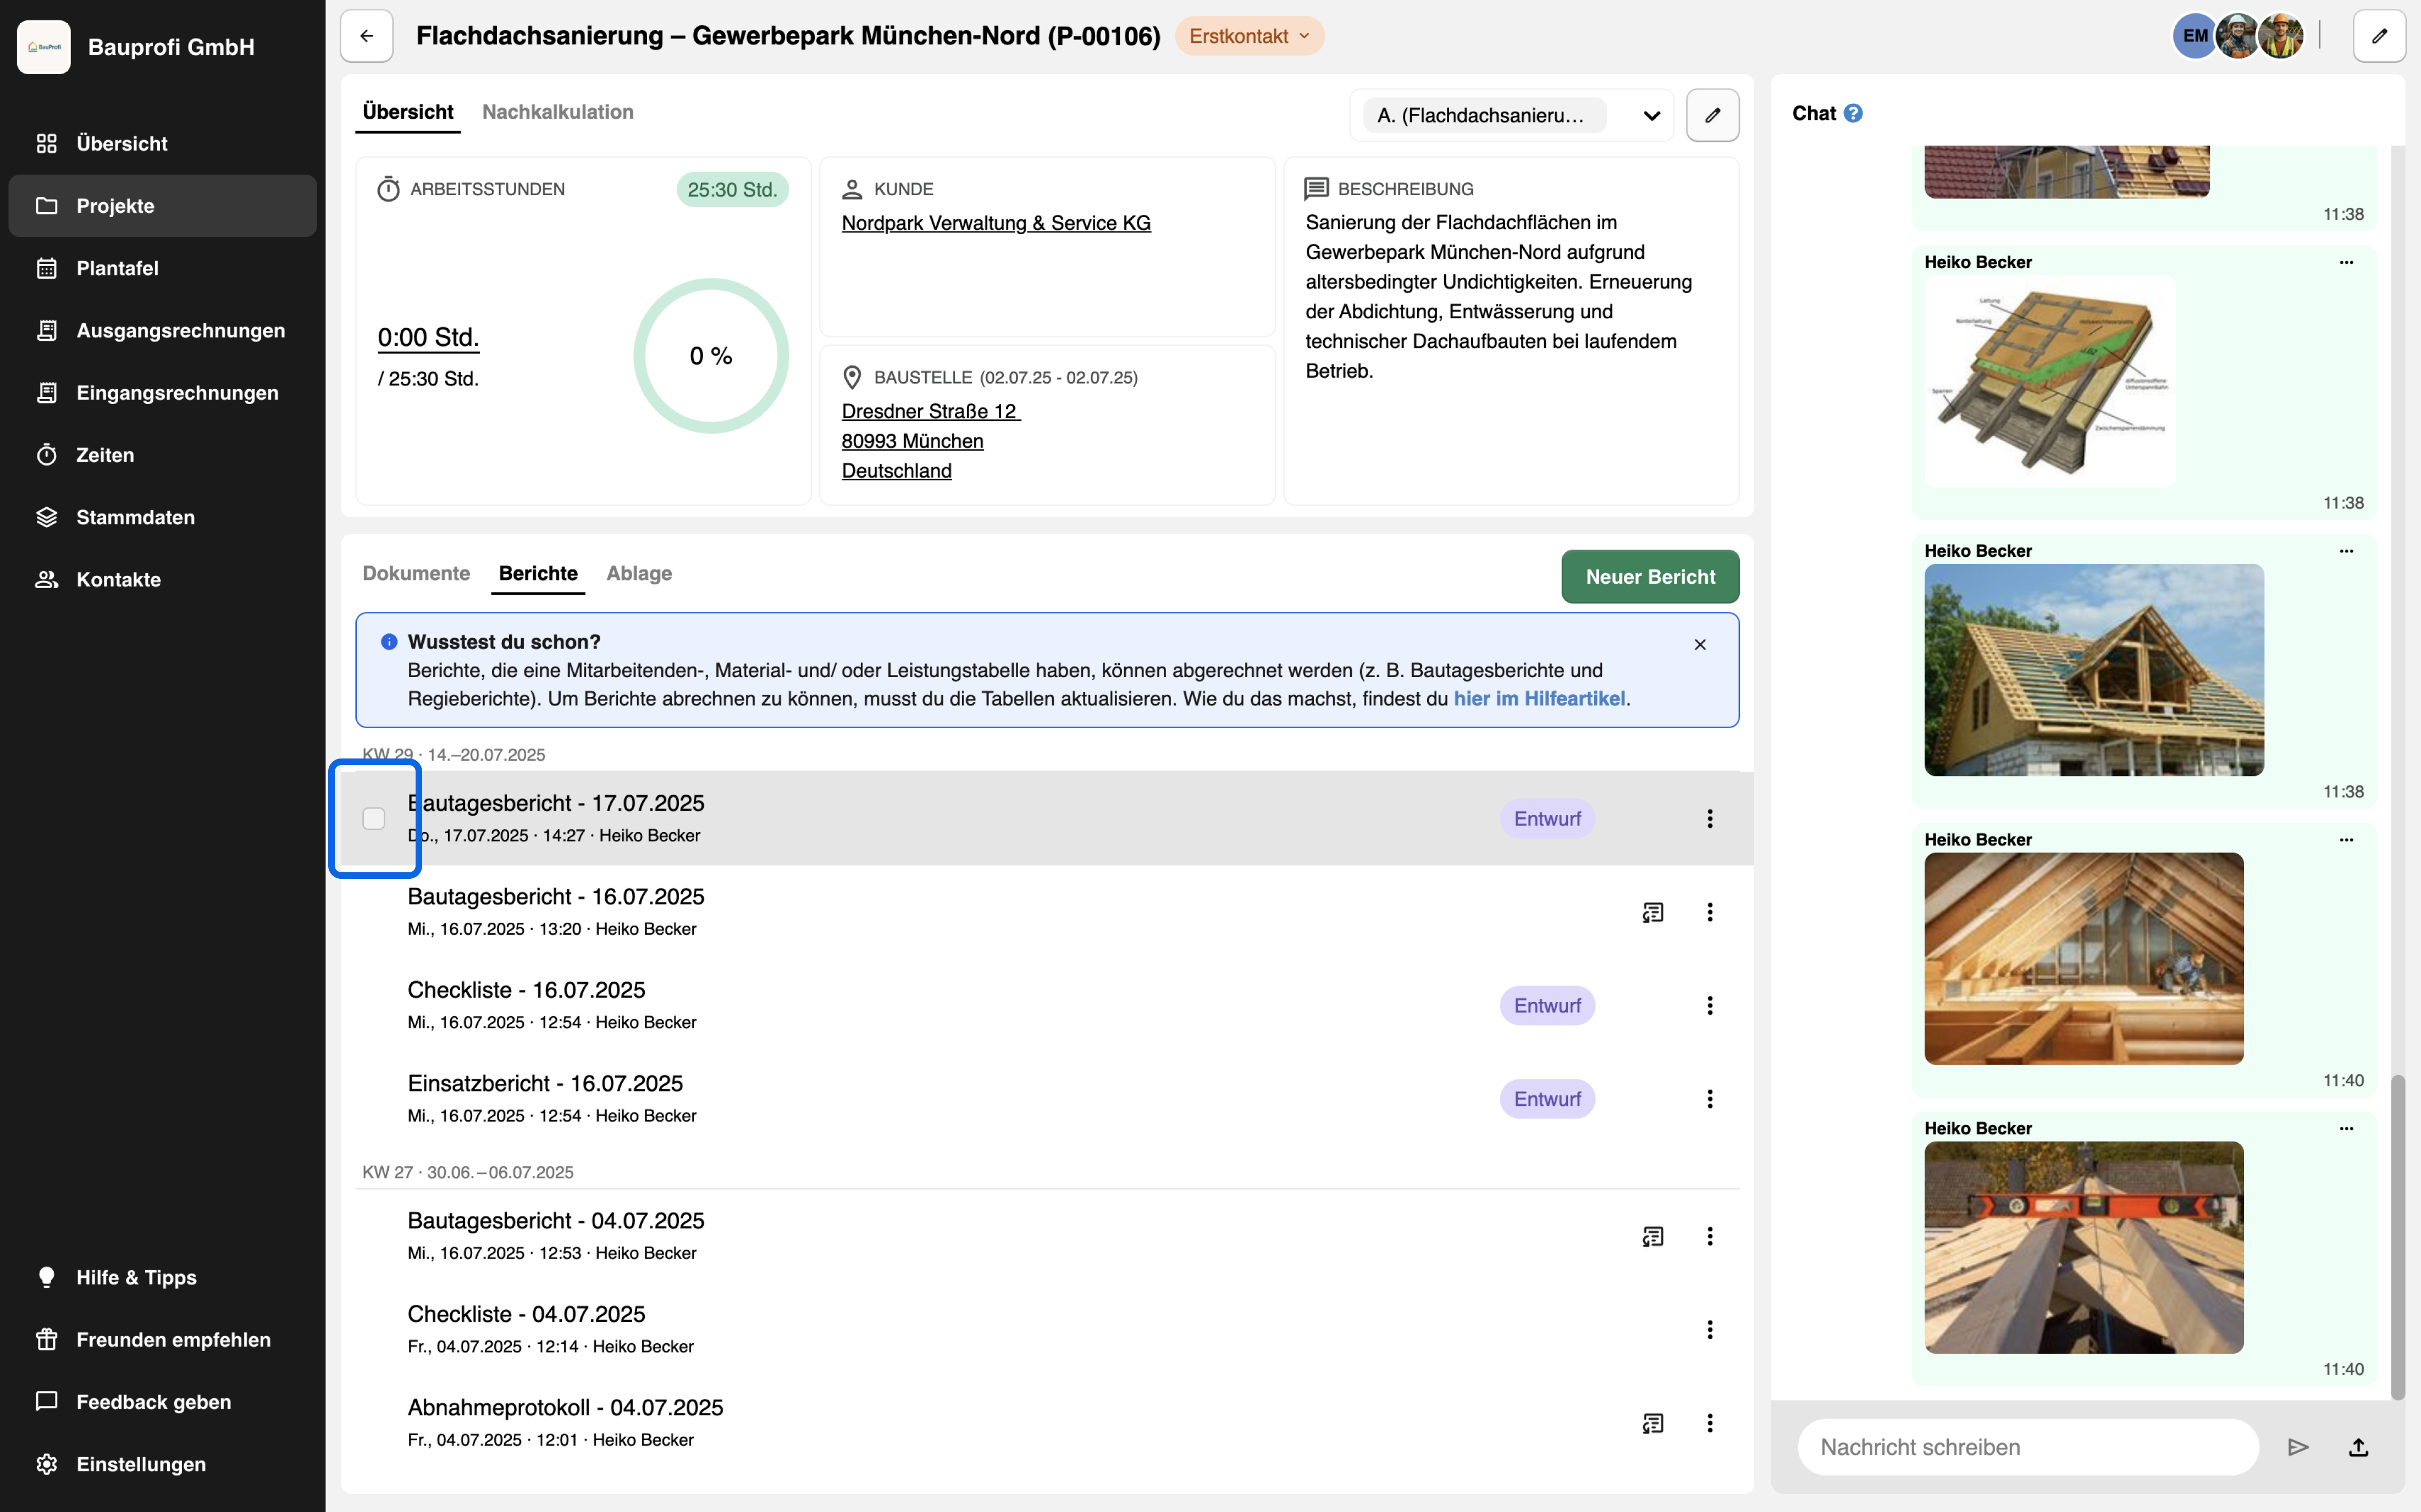Open message options of the spirit level photo message
This screenshot has height=1512, width=2421.
click(2346, 1128)
